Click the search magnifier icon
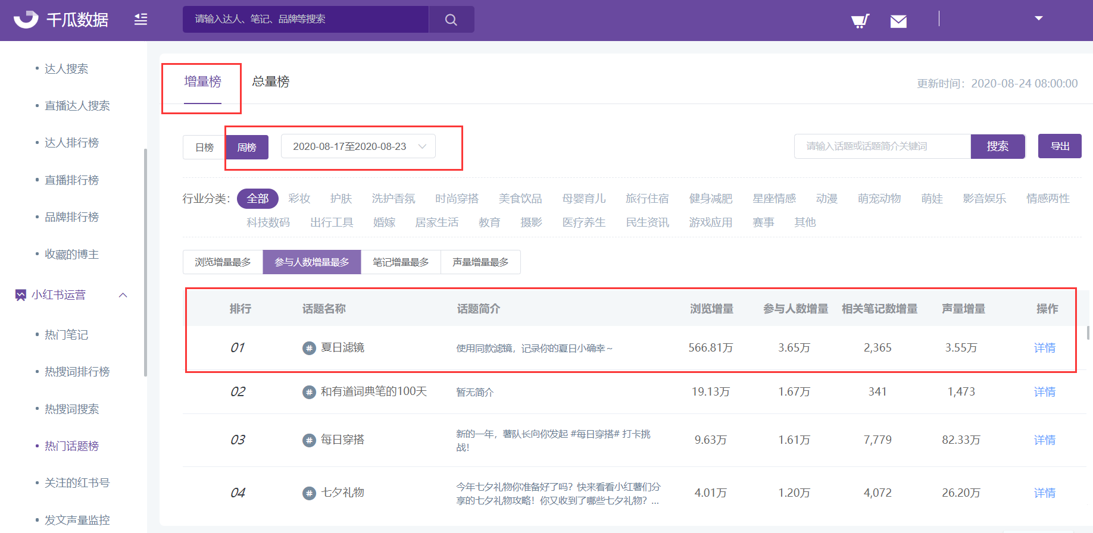 pos(451,20)
